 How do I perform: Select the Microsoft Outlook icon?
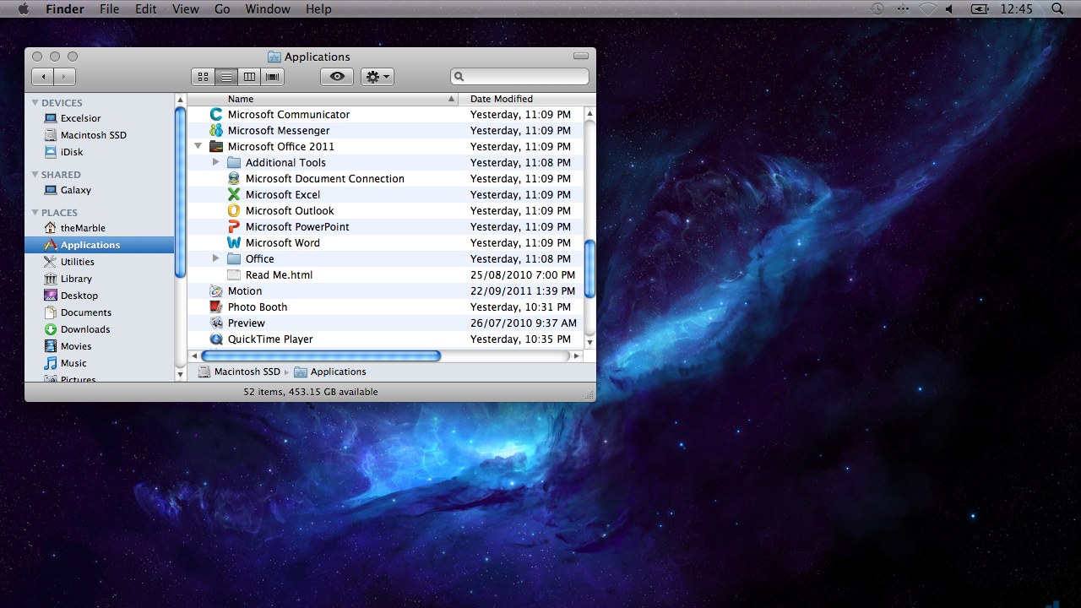[x=234, y=210]
